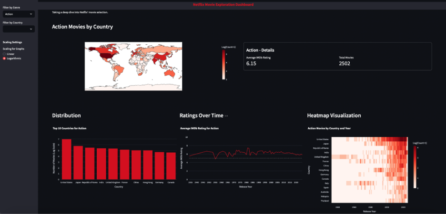Click the heatmap's Log(Count+1) color scale bar
This screenshot has height=214, width=446.
(x=415, y=167)
